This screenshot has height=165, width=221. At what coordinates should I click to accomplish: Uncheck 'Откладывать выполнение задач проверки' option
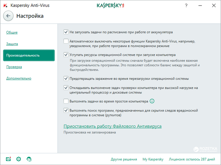coord(66,88)
